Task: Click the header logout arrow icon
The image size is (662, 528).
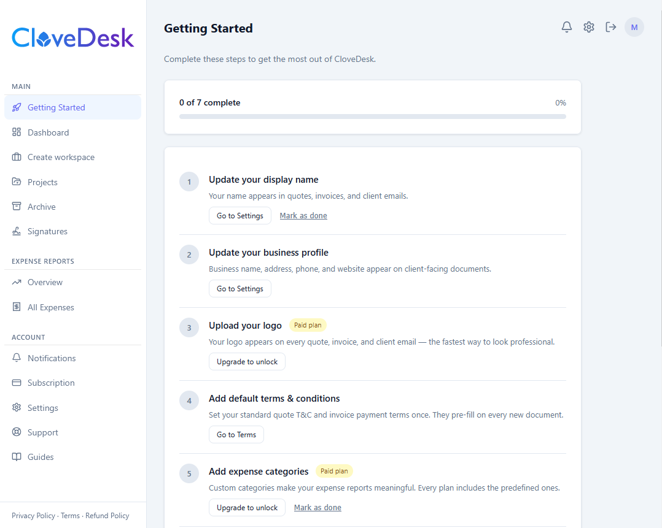Action: coord(610,27)
